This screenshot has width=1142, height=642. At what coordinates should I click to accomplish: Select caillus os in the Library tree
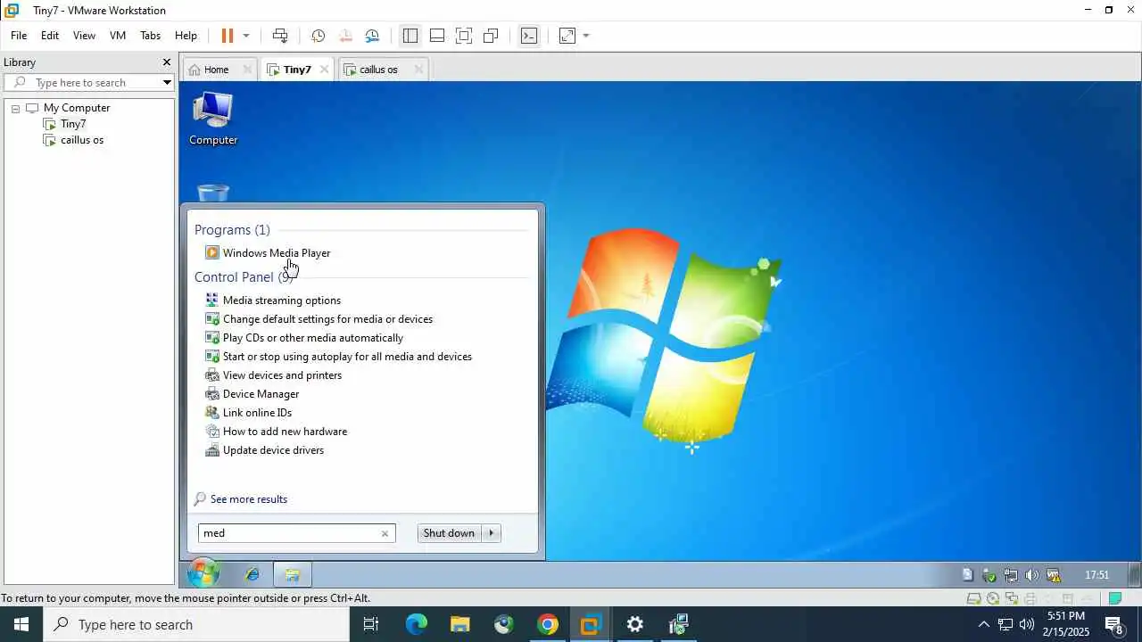pyautogui.click(x=82, y=140)
